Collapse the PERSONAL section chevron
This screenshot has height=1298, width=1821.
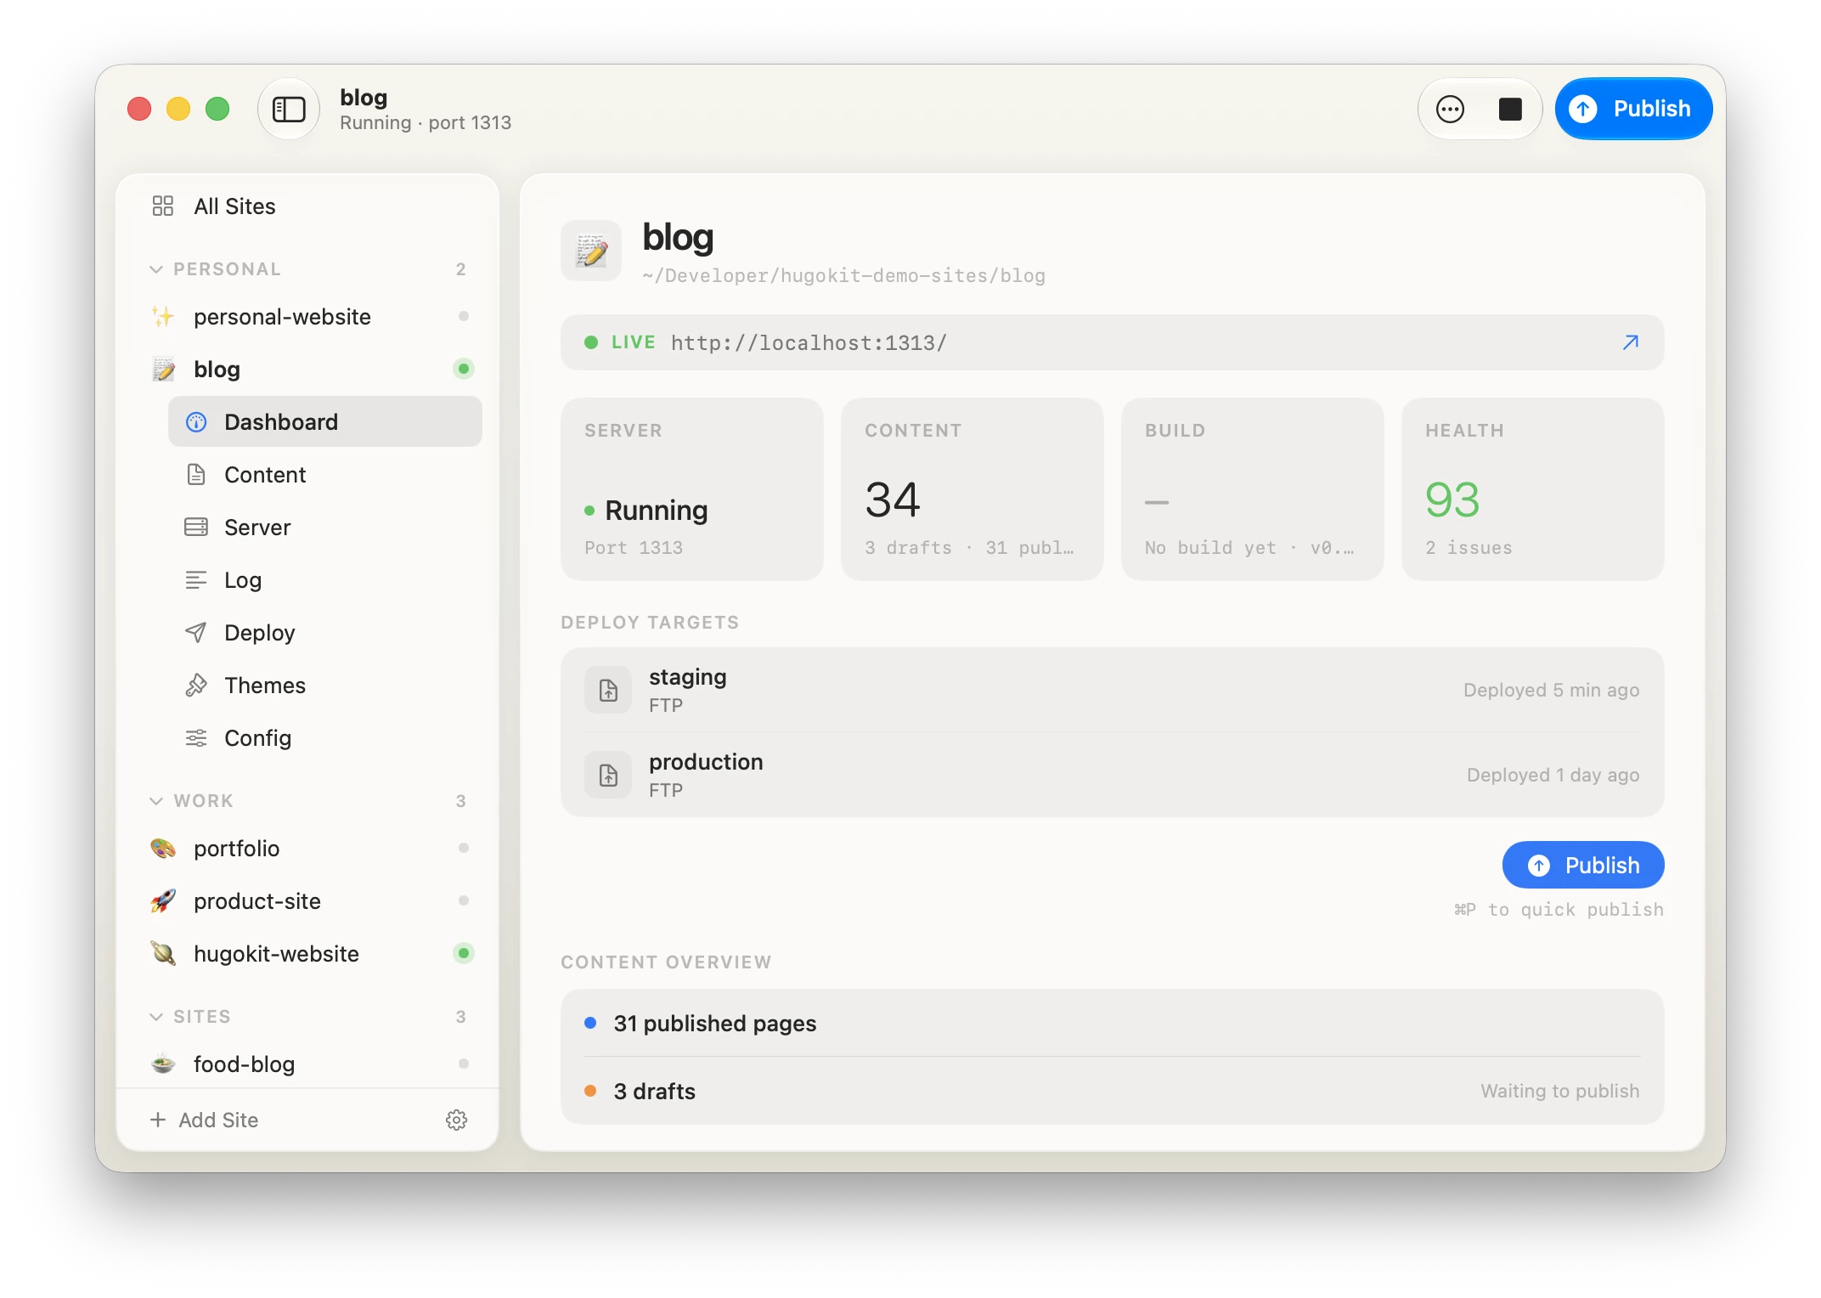point(156,269)
